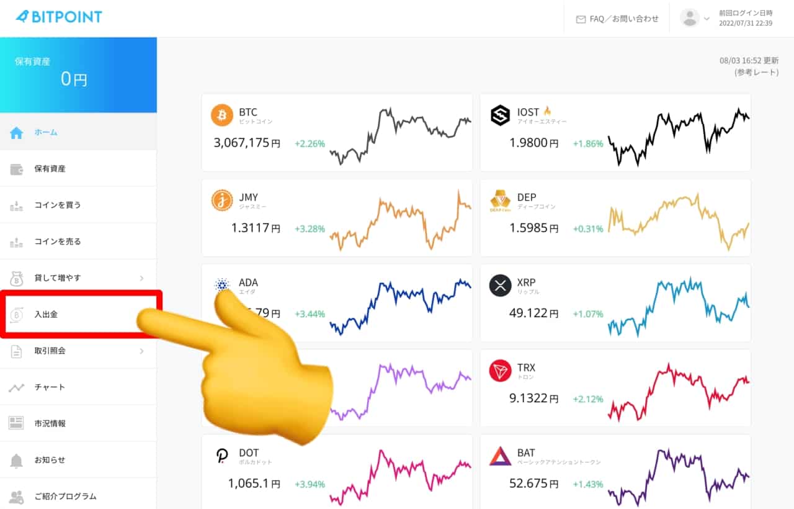Image resolution: width=794 pixels, height=509 pixels.
Task: Open the チャート menu item
Action: pyautogui.click(x=50, y=387)
